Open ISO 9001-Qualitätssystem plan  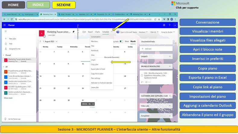pos(18,88)
